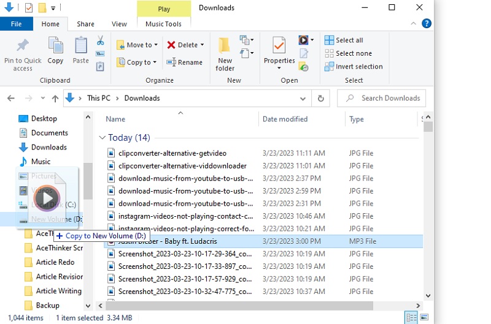Switch to large icons view in status bar

[x=424, y=317]
